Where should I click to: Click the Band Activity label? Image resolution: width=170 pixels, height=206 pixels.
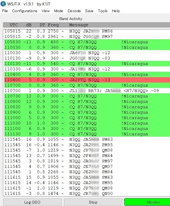(x=71, y=19)
